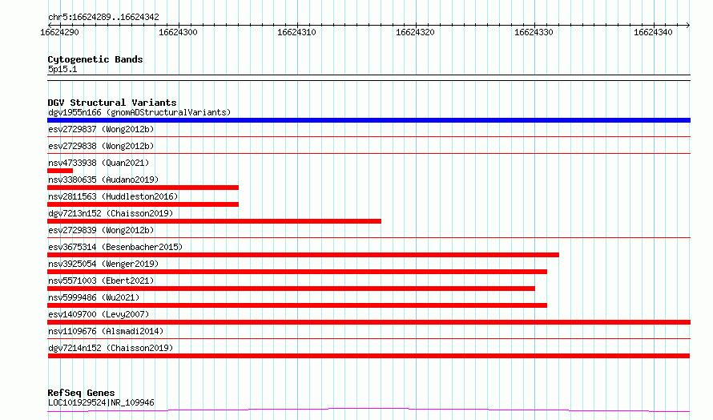Viewport: 713px width, 420px height.
Task: Open the esv1409700 (Levy2007) label
Action: (x=99, y=314)
